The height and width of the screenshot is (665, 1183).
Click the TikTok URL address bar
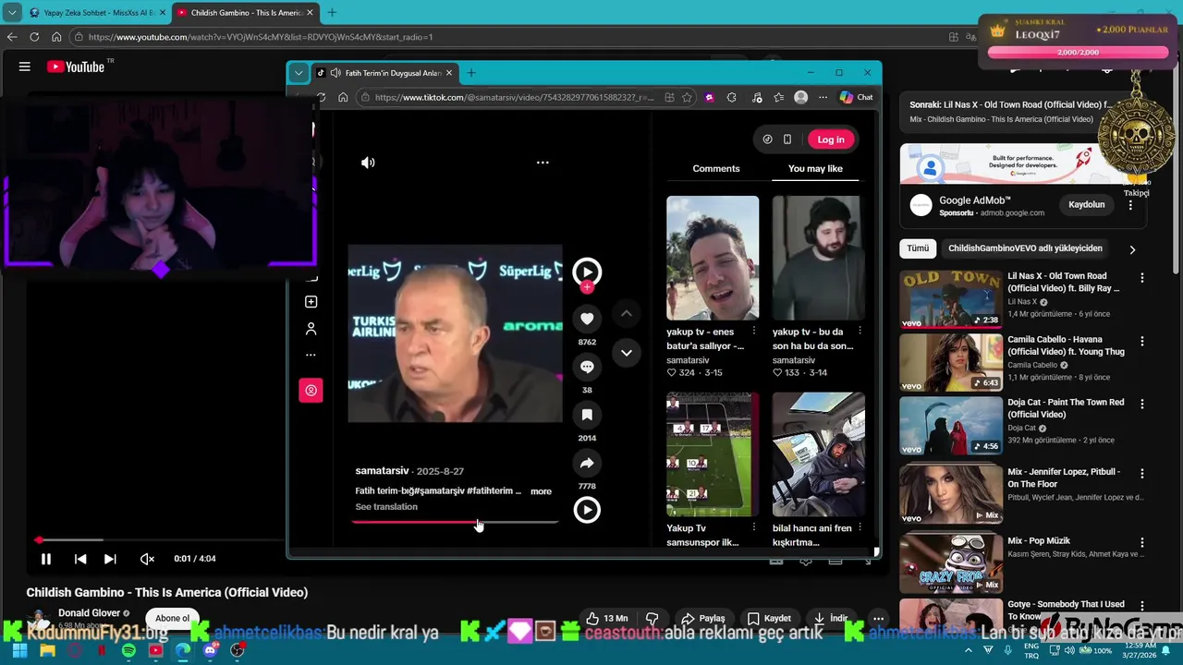click(514, 97)
